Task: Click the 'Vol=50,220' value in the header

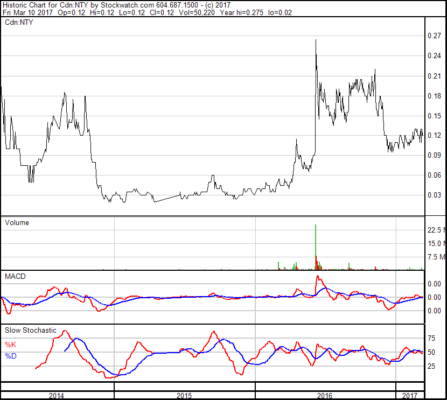Action: click(x=197, y=12)
